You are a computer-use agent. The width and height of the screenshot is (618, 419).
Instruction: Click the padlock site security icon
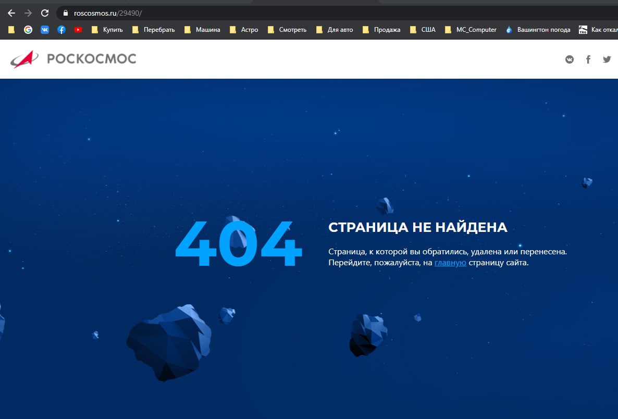pos(66,13)
